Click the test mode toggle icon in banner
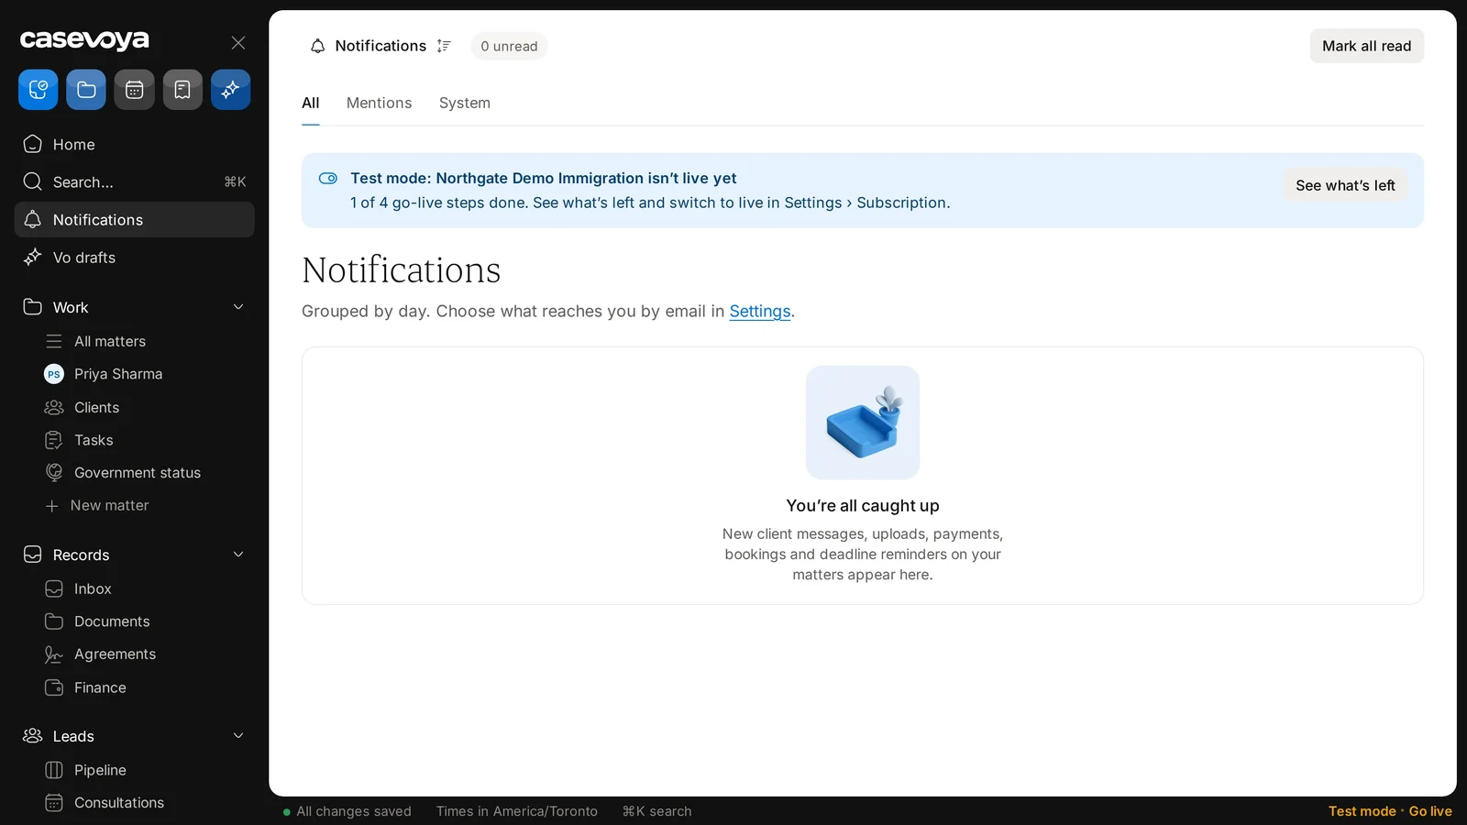 tap(328, 179)
